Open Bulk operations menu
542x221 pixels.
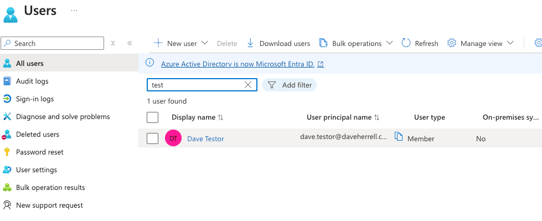pyautogui.click(x=357, y=43)
